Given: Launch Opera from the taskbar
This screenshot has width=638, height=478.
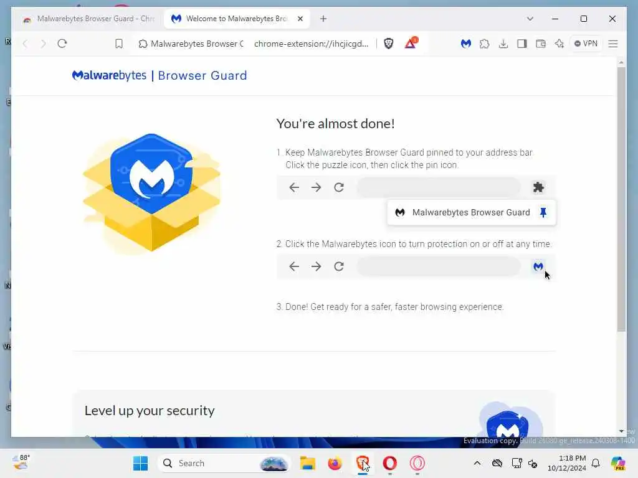Looking at the screenshot, I should [390, 463].
